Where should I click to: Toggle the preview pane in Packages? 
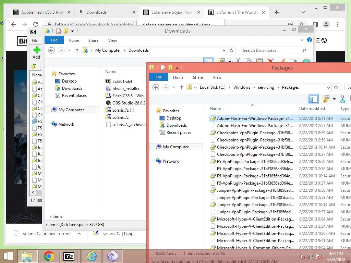[x=313, y=99]
